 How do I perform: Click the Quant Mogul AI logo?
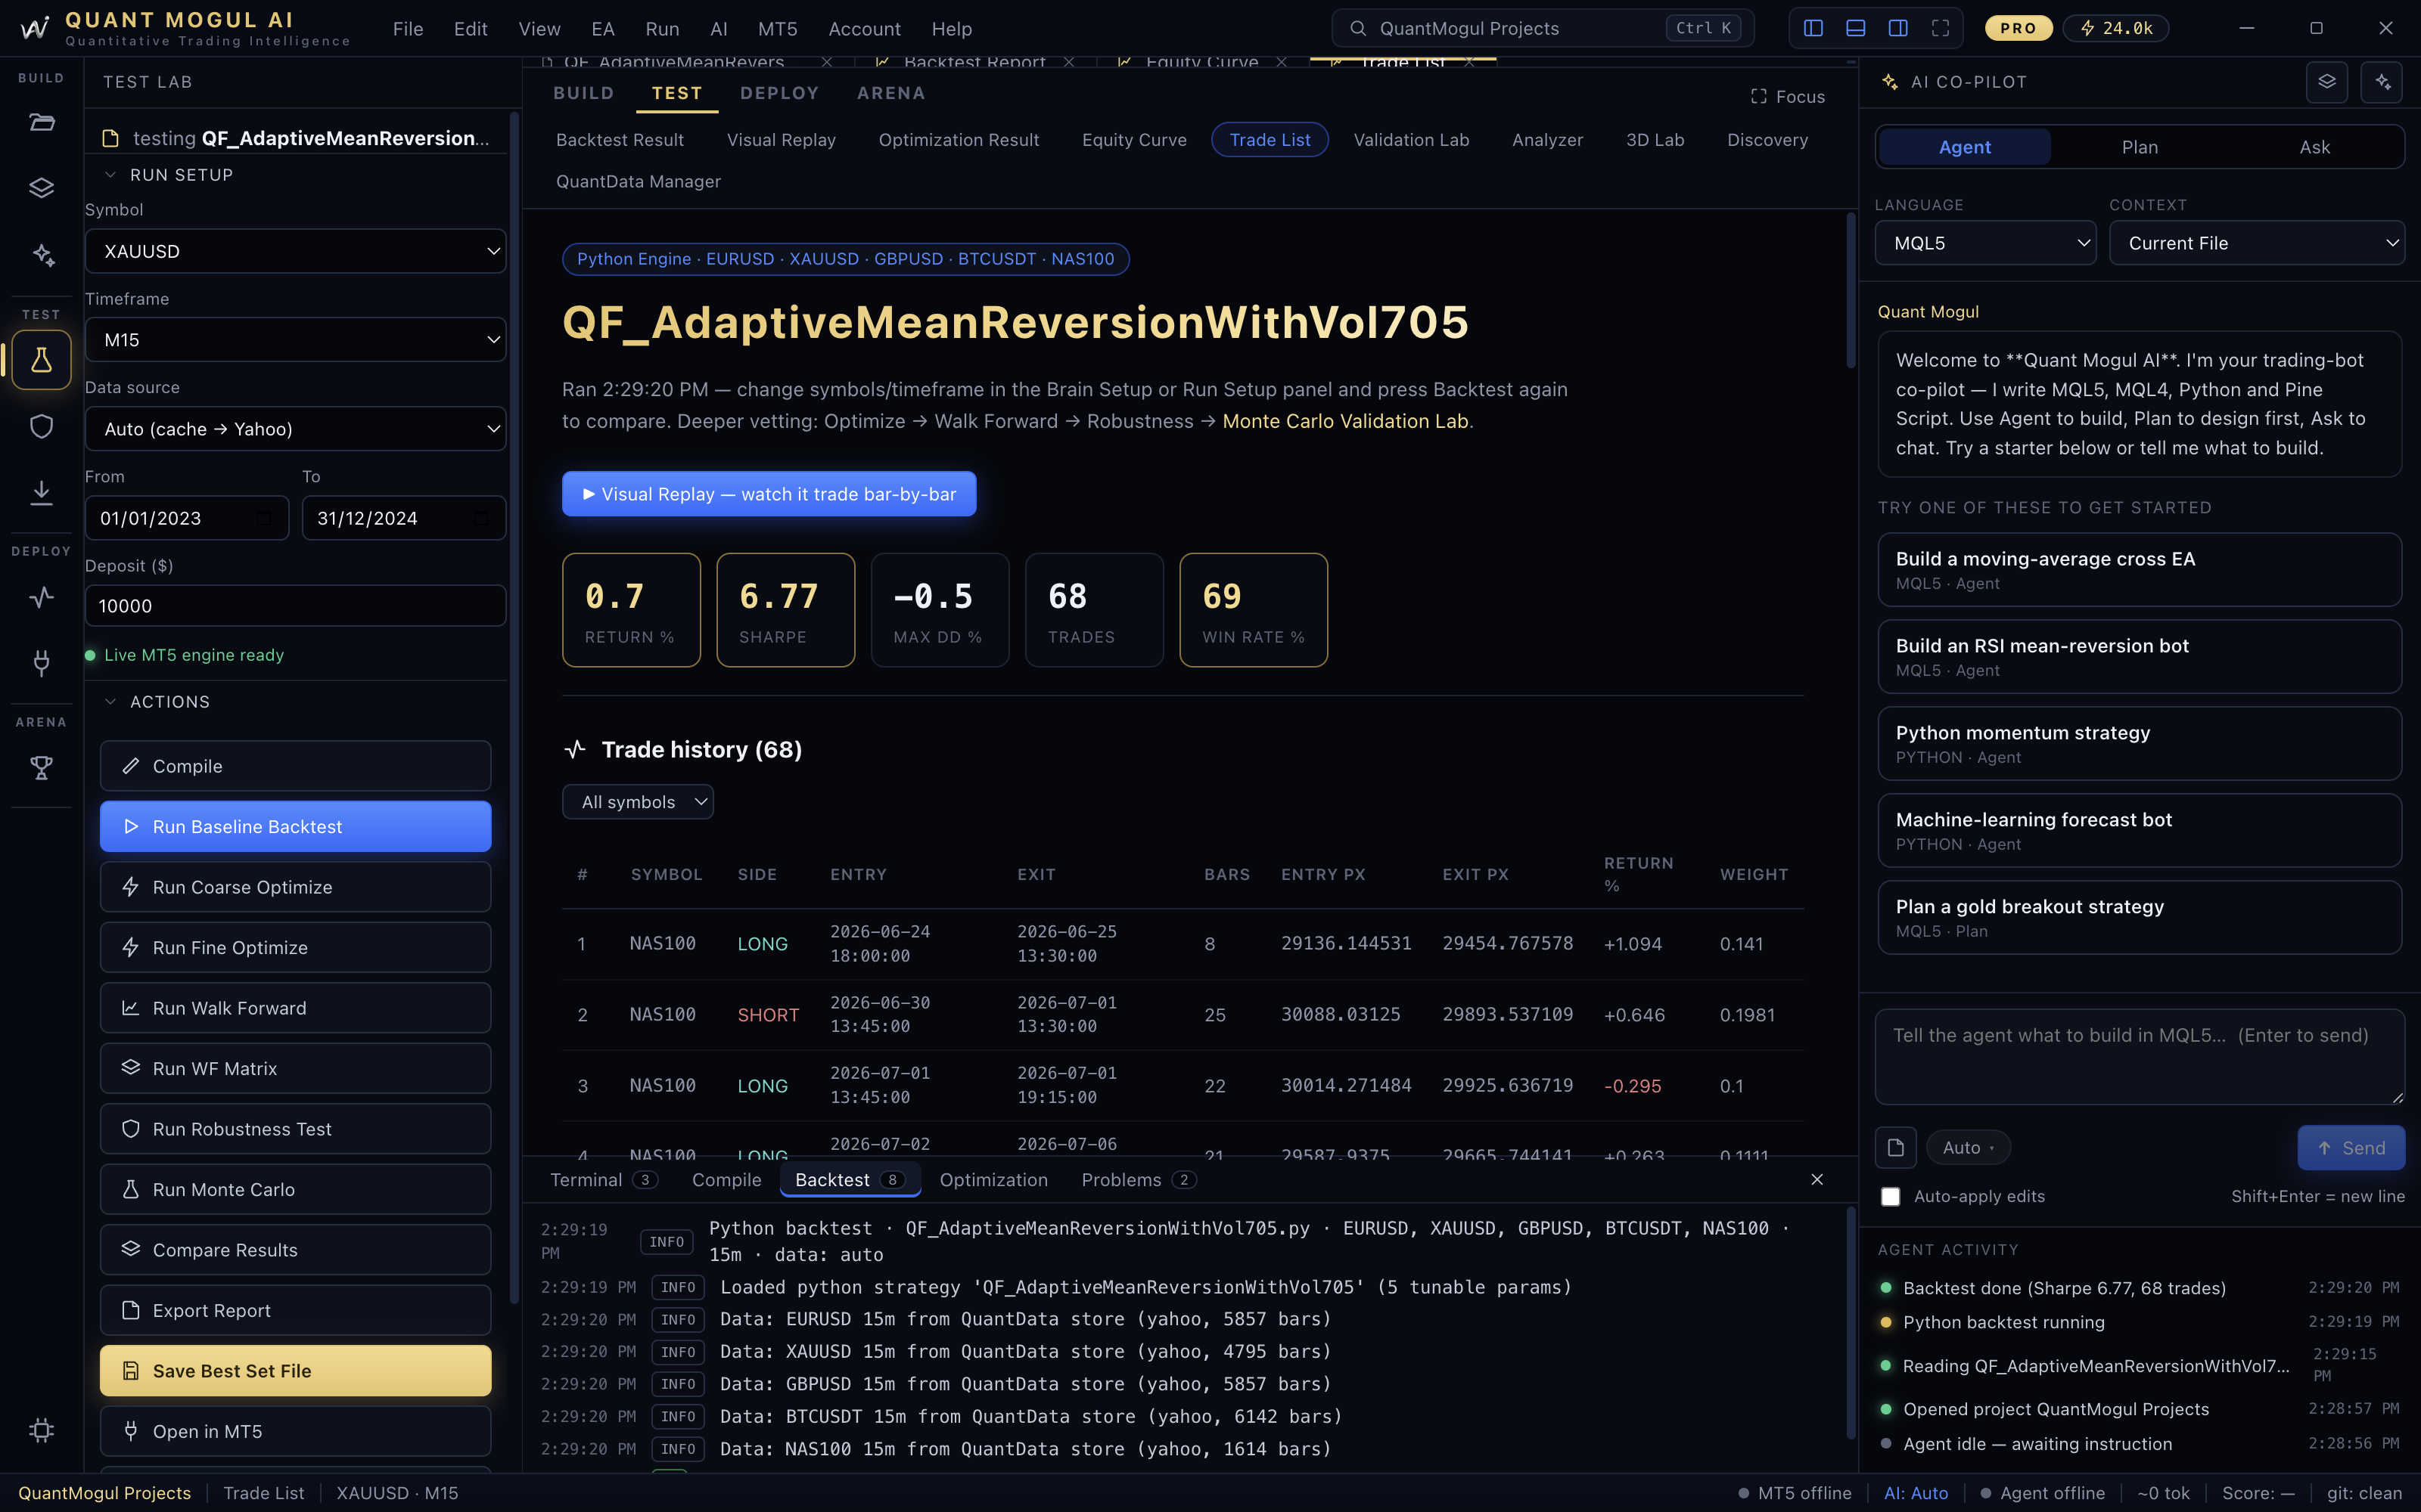tap(35, 28)
